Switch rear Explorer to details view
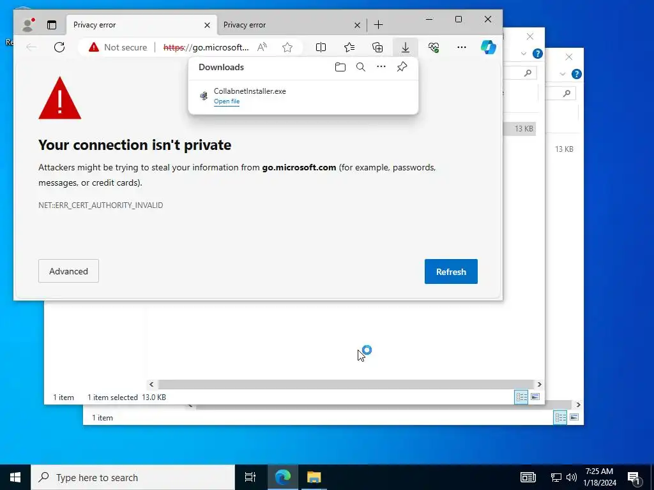This screenshot has width=654, height=490. [560, 417]
